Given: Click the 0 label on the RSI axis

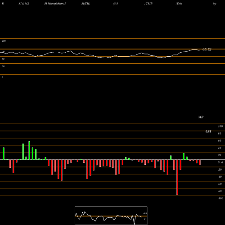Looking at the screenshot, I should pos(2,77).
